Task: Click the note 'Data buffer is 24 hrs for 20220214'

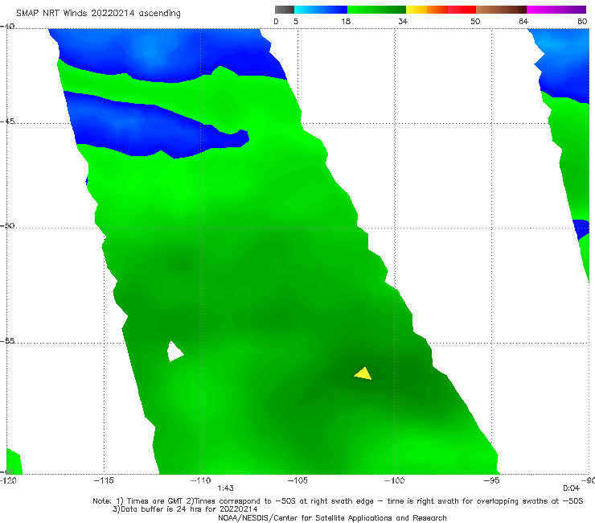Action: (185, 509)
